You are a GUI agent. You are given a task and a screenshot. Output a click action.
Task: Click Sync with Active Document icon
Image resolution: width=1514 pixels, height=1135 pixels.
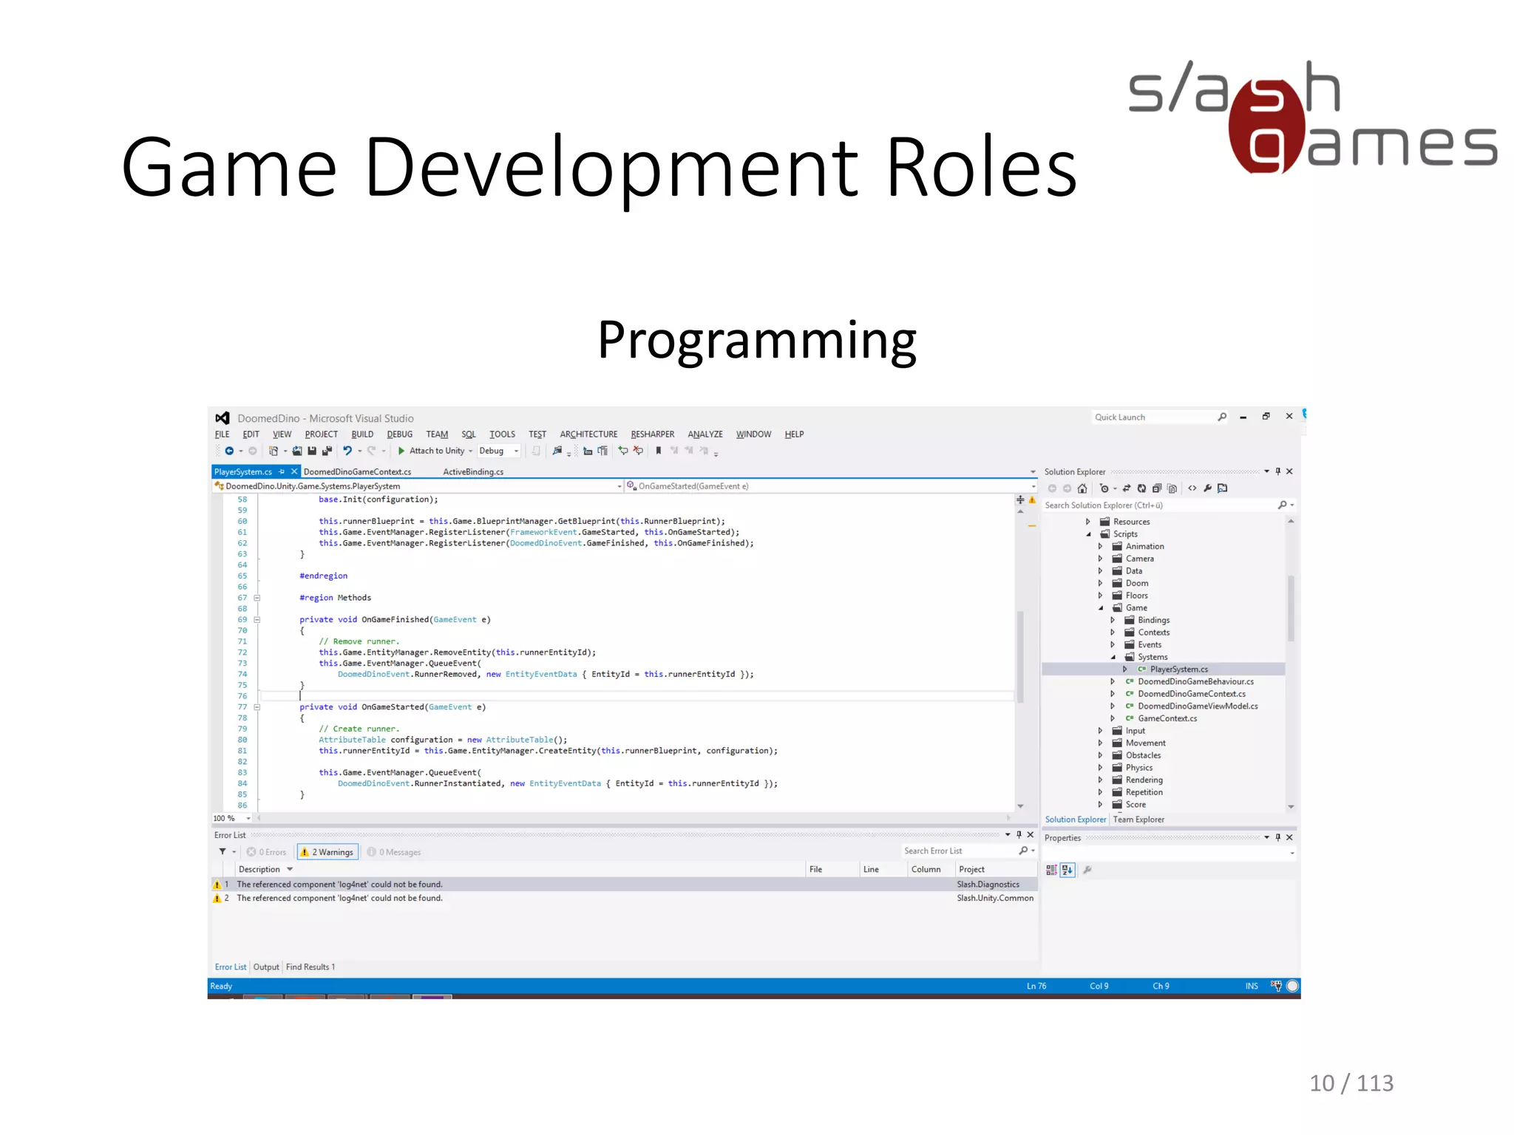coord(1127,488)
